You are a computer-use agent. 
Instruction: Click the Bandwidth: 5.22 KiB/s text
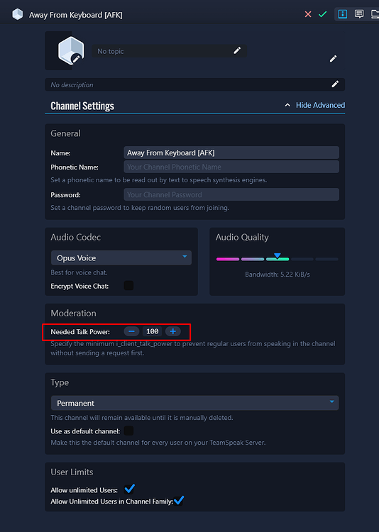point(278,274)
